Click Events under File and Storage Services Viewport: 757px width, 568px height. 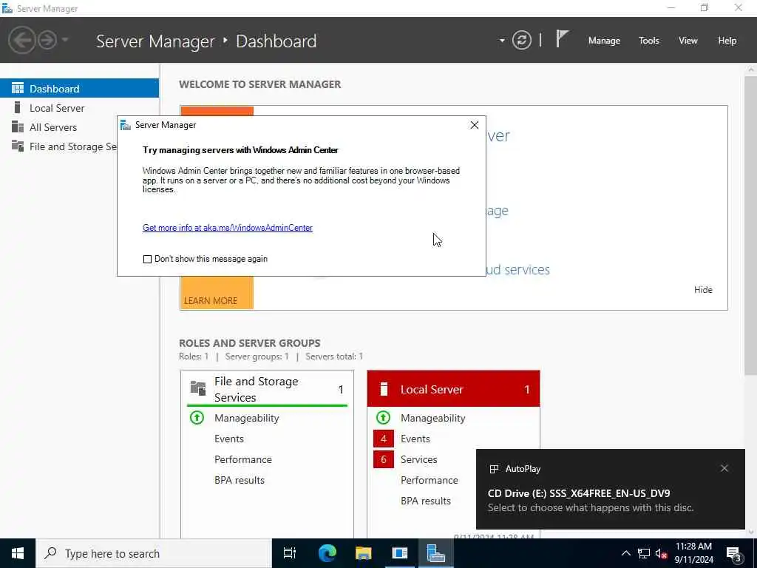[x=229, y=439]
